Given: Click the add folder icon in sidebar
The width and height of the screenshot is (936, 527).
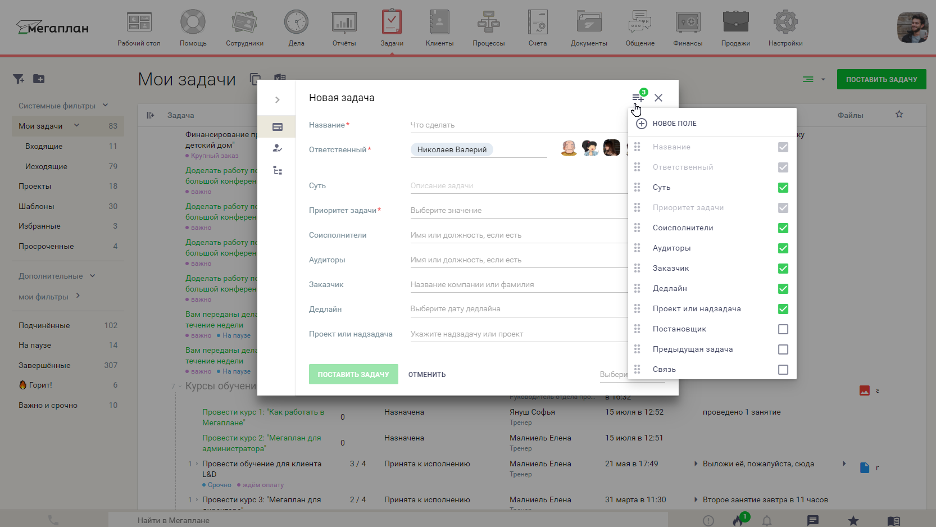Looking at the screenshot, I should pyautogui.click(x=39, y=79).
